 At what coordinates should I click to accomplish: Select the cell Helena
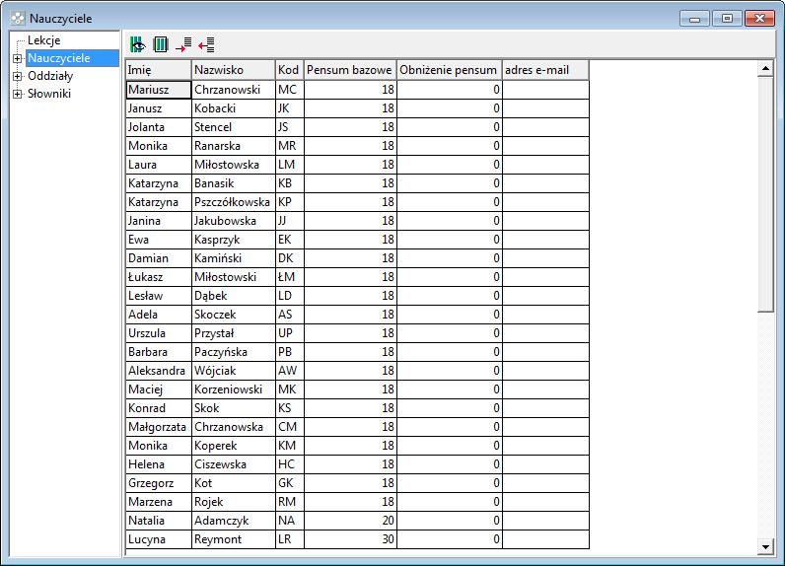click(x=158, y=464)
